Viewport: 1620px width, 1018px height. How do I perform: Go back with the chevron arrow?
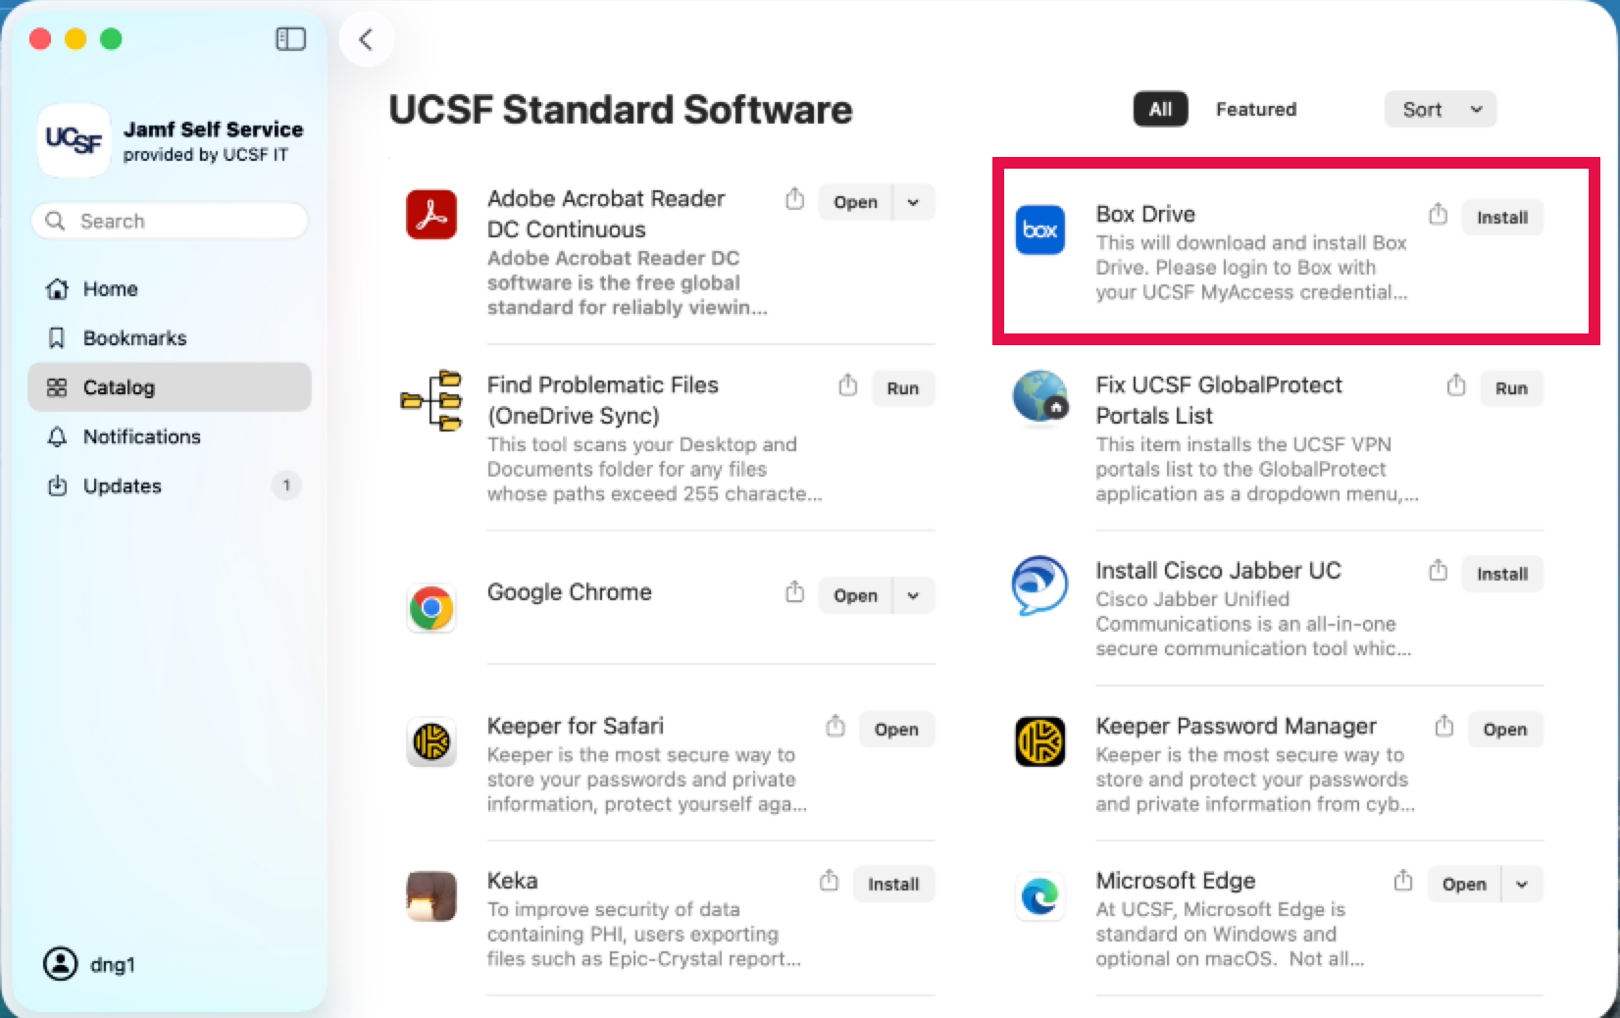pos(367,39)
